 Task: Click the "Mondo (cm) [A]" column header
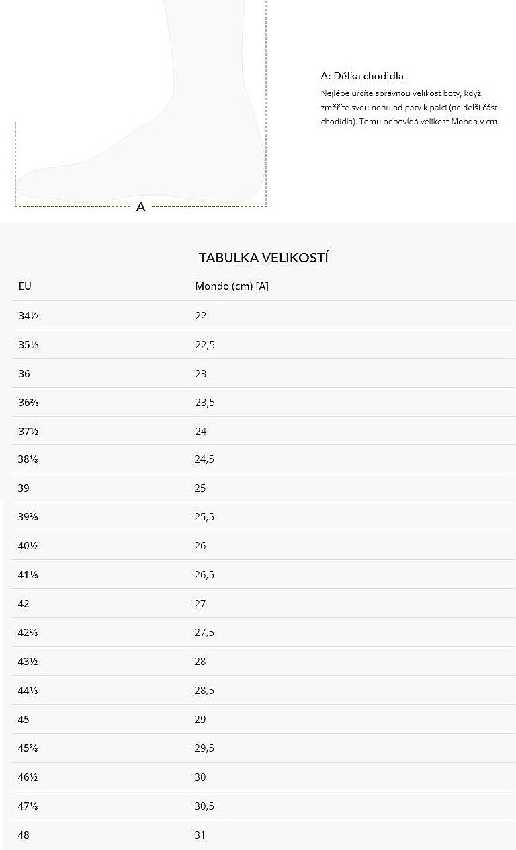[232, 286]
